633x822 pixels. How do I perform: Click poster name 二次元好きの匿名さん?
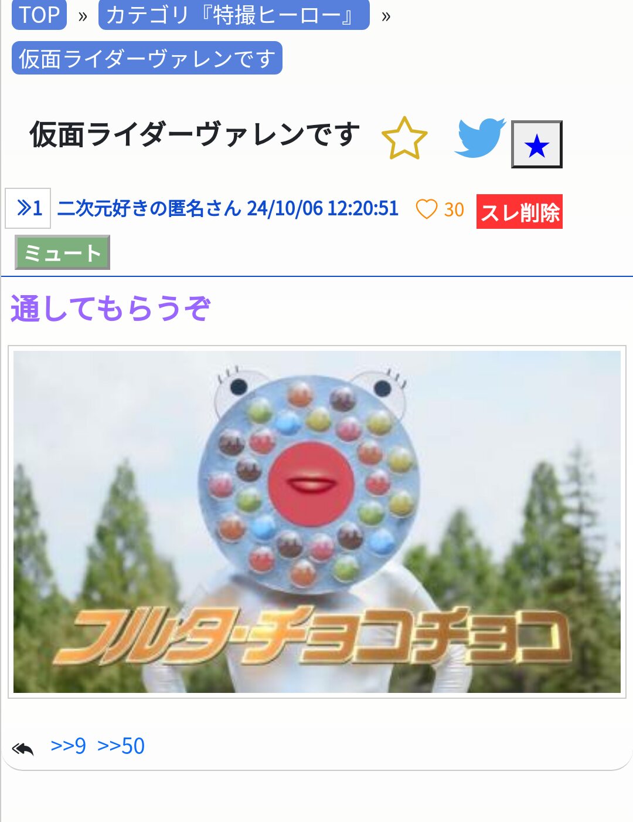click(149, 208)
